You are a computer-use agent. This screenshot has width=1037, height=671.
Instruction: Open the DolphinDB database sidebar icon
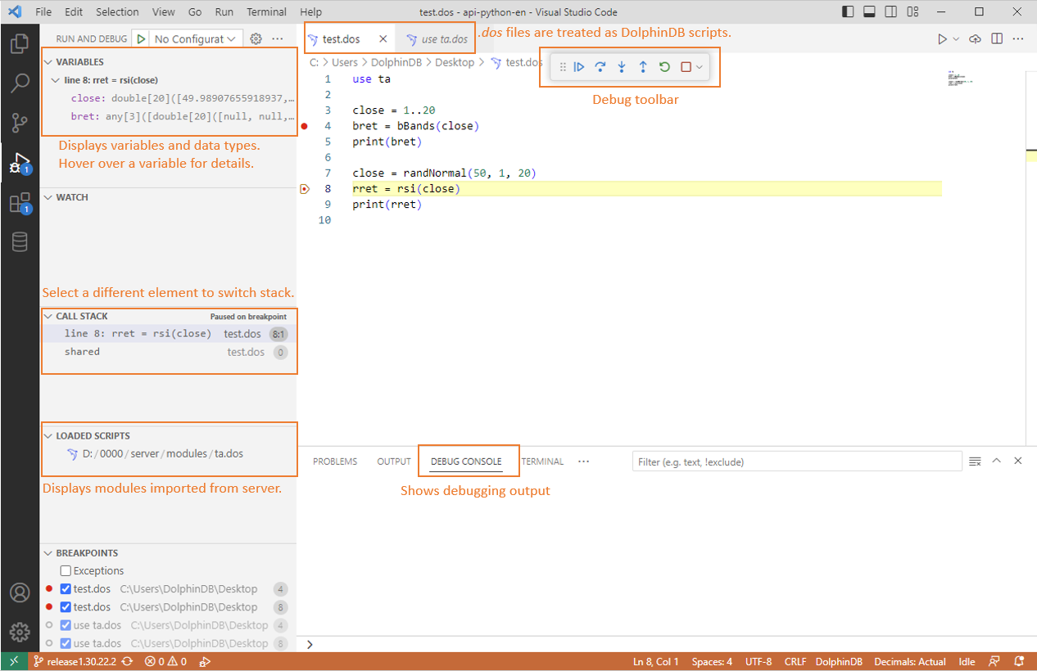click(x=20, y=242)
